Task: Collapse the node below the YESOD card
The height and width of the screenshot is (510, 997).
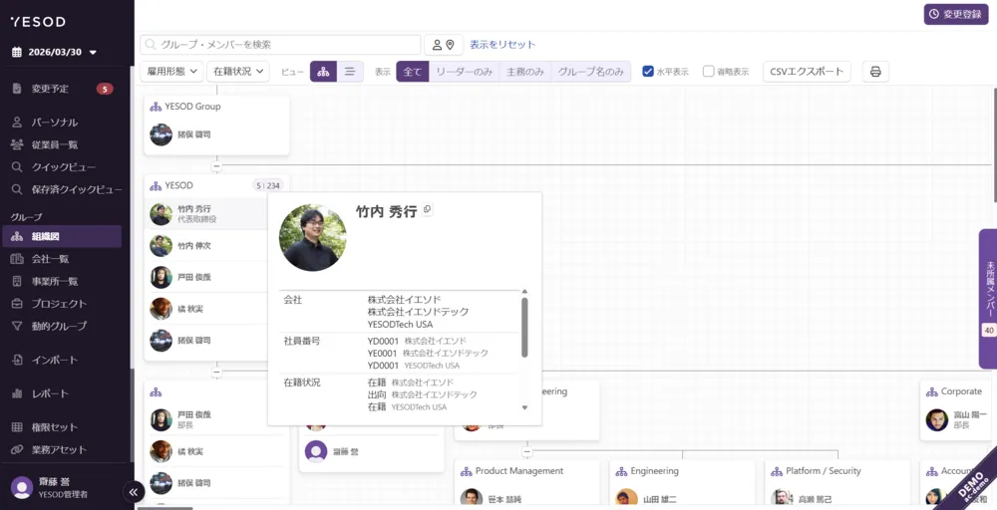Action: click(216, 373)
